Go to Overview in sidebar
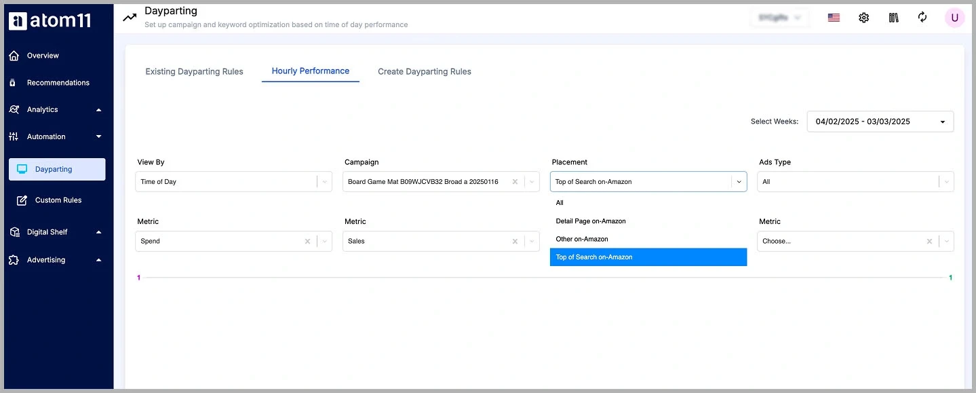Viewport: 976px width, 393px height. [x=43, y=56]
